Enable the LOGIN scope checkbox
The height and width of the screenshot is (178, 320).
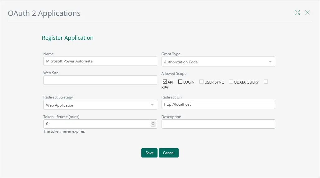tap(180, 82)
